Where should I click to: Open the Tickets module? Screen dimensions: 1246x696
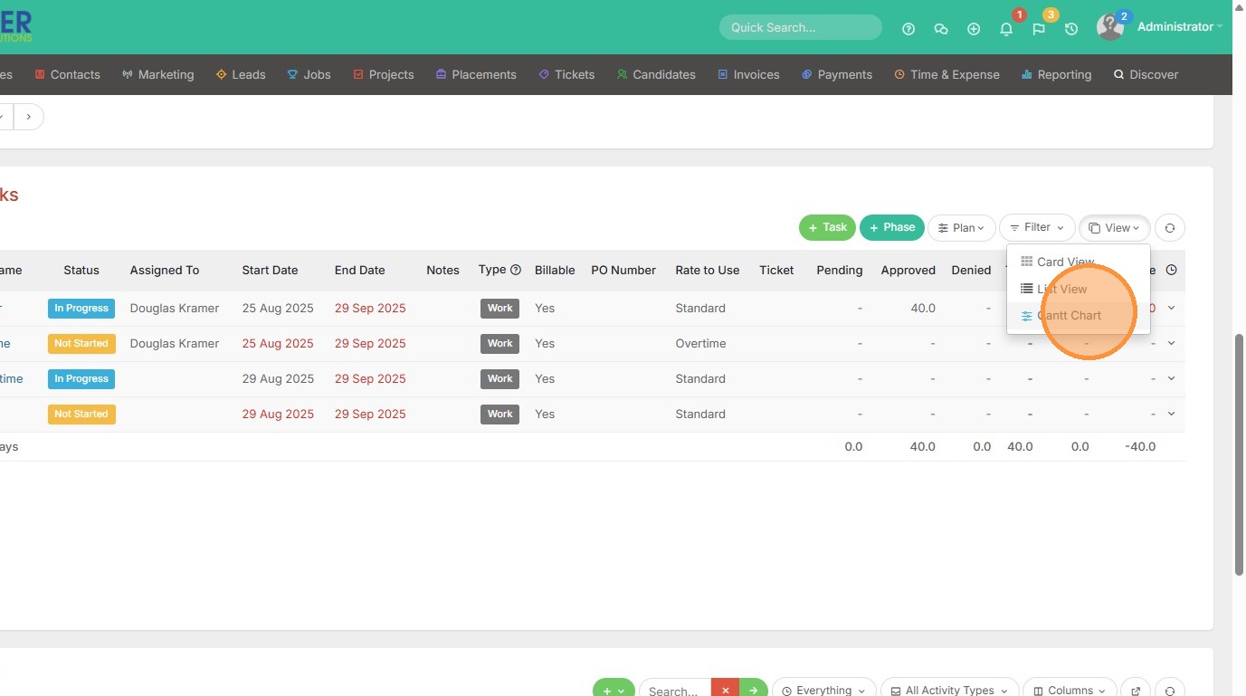[x=566, y=74]
